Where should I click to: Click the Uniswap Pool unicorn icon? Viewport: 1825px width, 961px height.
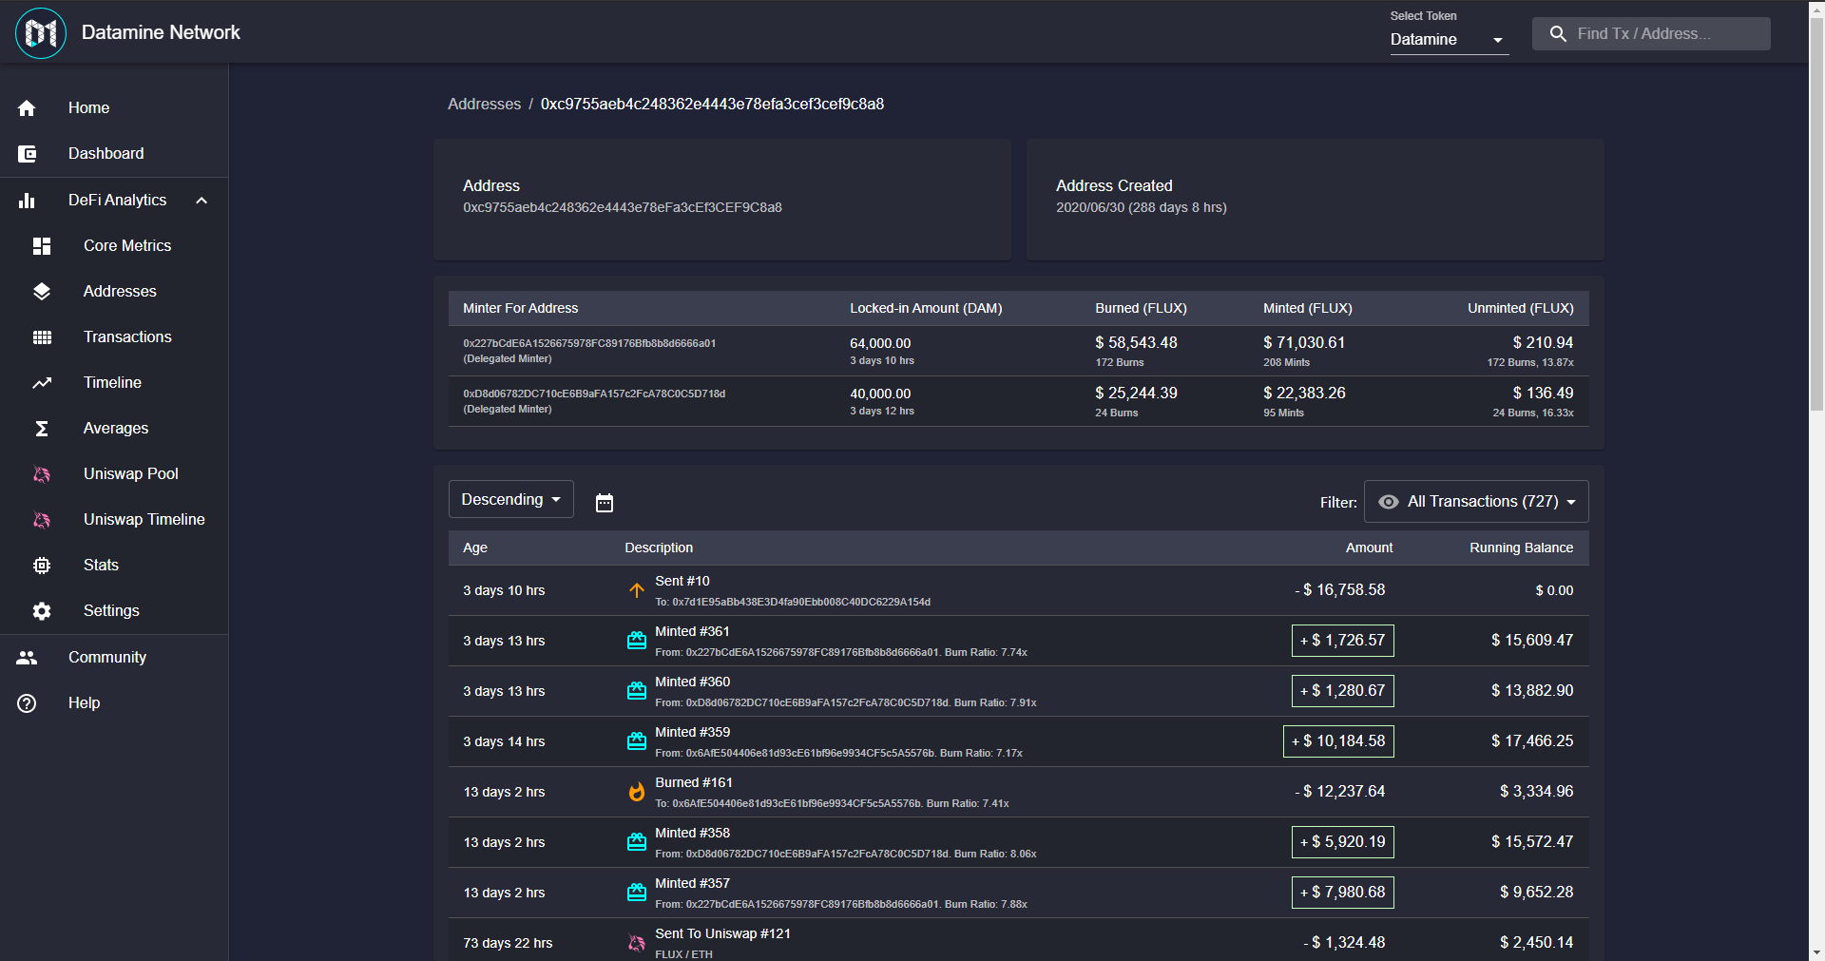click(42, 474)
